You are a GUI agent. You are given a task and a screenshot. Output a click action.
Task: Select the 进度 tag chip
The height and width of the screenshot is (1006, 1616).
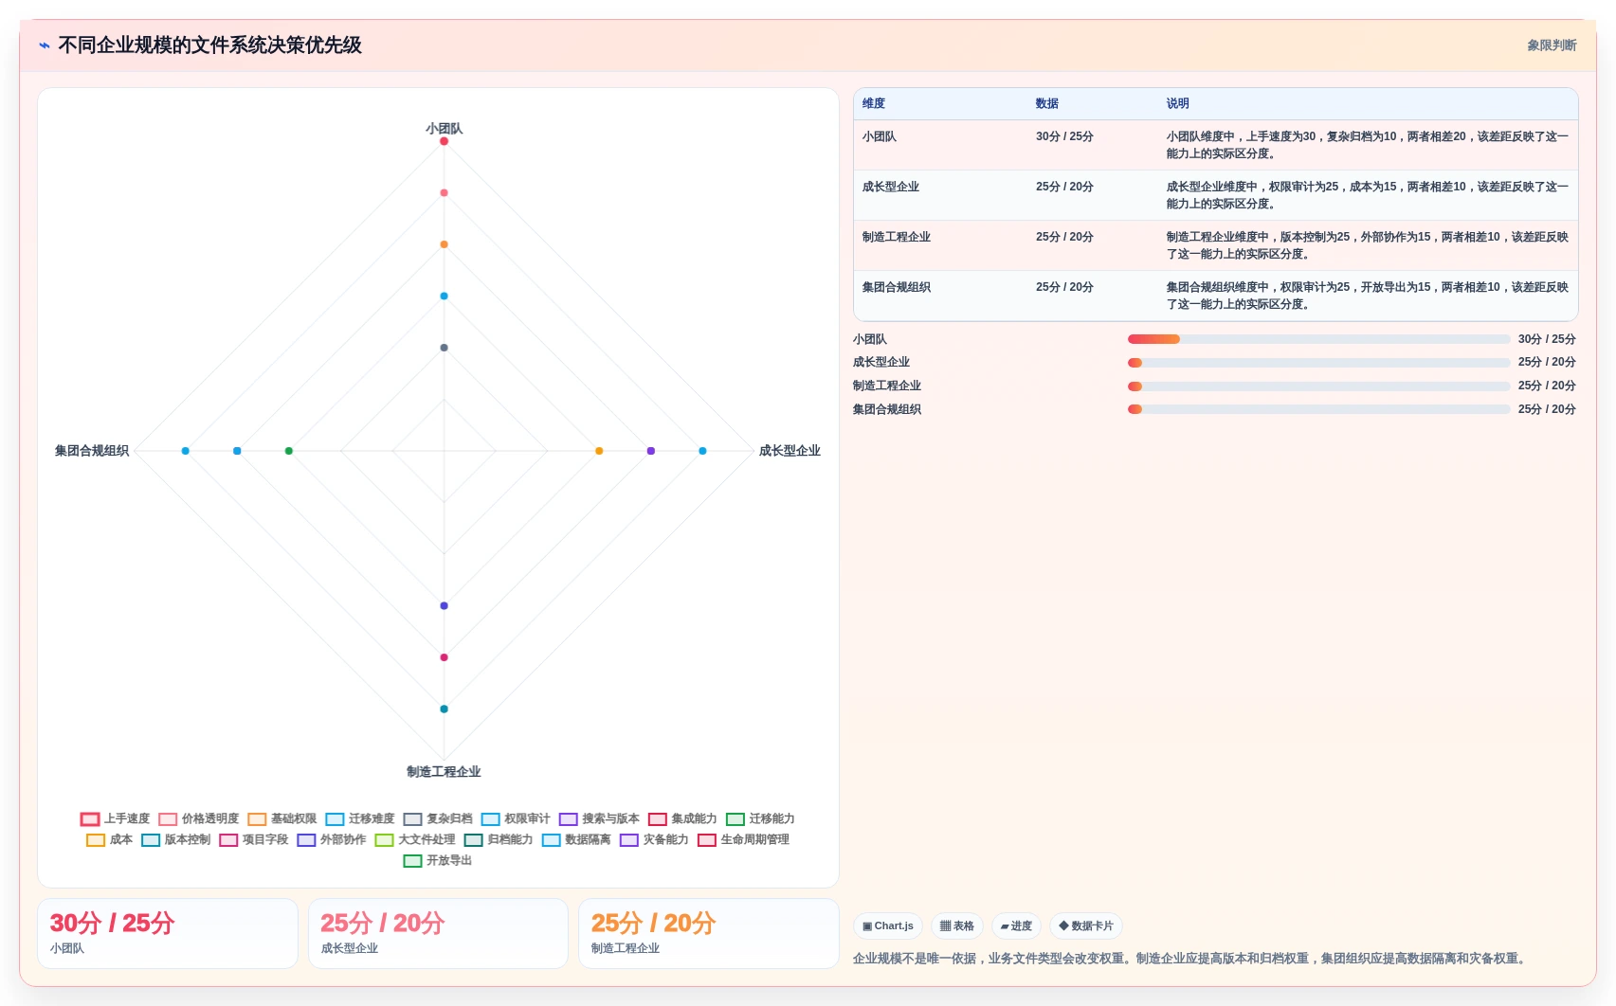1016,926
